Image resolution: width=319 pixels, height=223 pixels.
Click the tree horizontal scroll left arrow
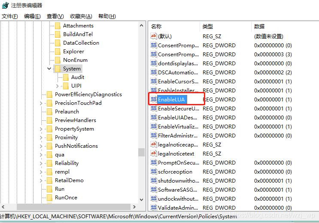pyautogui.click(x=3, y=207)
